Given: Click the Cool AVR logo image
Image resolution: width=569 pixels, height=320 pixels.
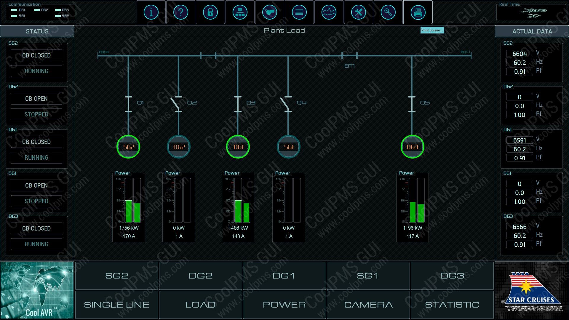Looking at the screenshot, I should coord(37,290).
